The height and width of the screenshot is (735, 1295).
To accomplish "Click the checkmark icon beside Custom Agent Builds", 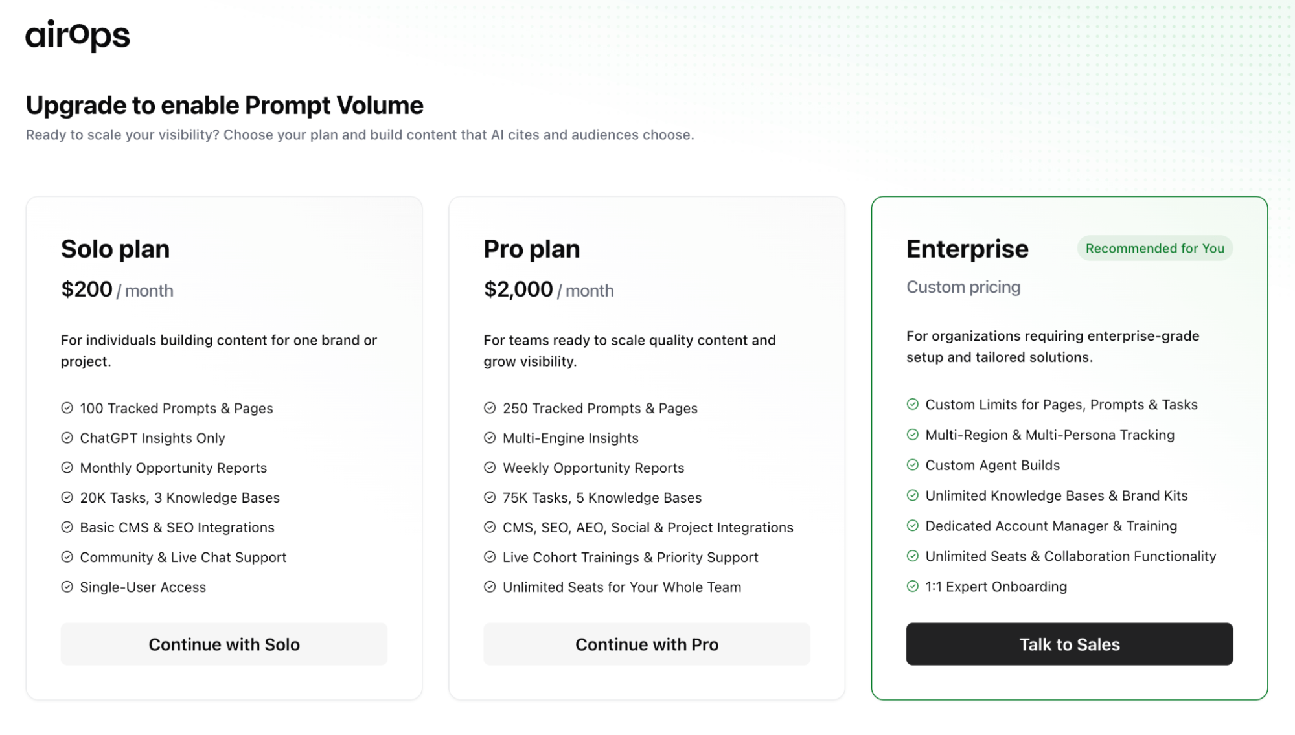I will coord(913,465).
